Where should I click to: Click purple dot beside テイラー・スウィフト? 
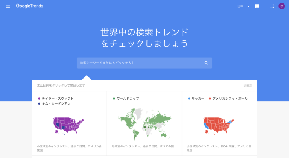coord(39,99)
